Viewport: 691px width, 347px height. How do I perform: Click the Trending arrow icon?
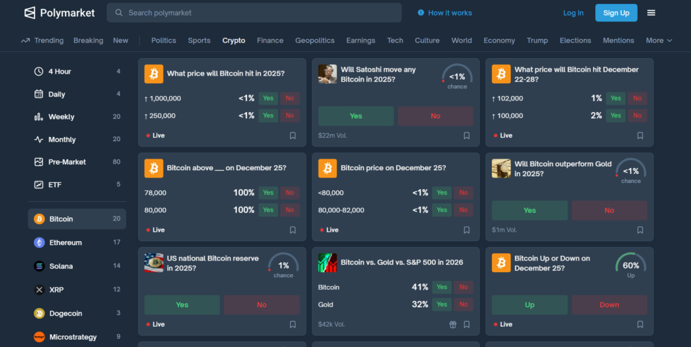(x=25, y=41)
